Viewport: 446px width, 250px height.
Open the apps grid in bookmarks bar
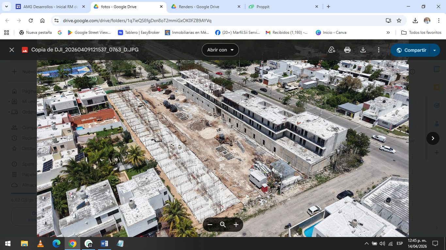click(x=7, y=33)
